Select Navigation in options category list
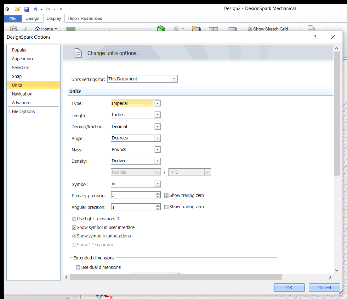347x299 pixels. click(22, 94)
